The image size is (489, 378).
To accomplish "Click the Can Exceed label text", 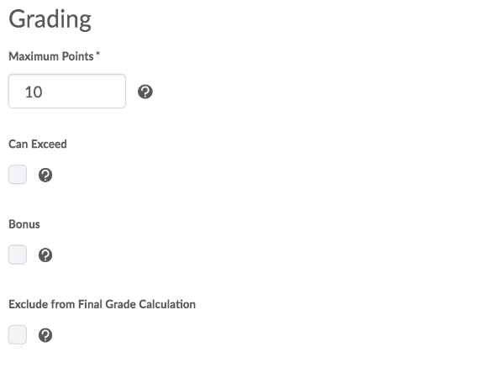I will click(x=38, y=144).
